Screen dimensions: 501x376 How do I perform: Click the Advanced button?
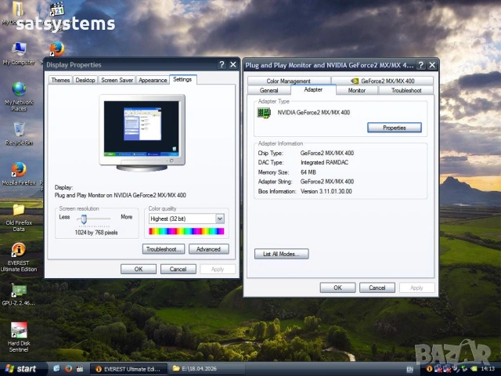[209, 249]
